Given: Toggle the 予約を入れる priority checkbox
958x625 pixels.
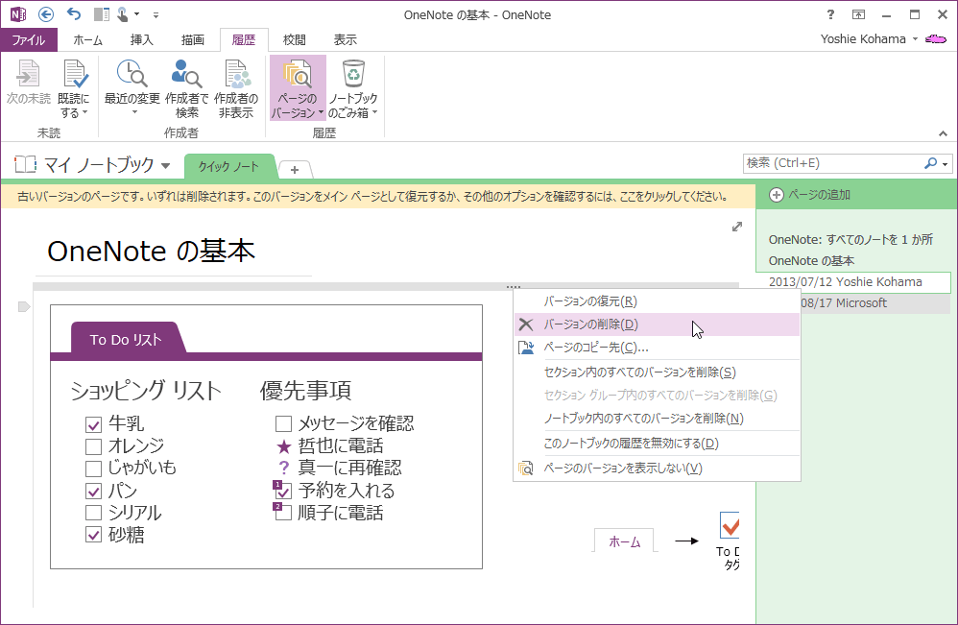Looking at the screenshot, I should [283, 491].
